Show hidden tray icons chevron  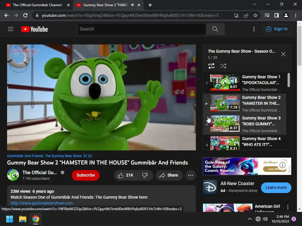(250, 219)
